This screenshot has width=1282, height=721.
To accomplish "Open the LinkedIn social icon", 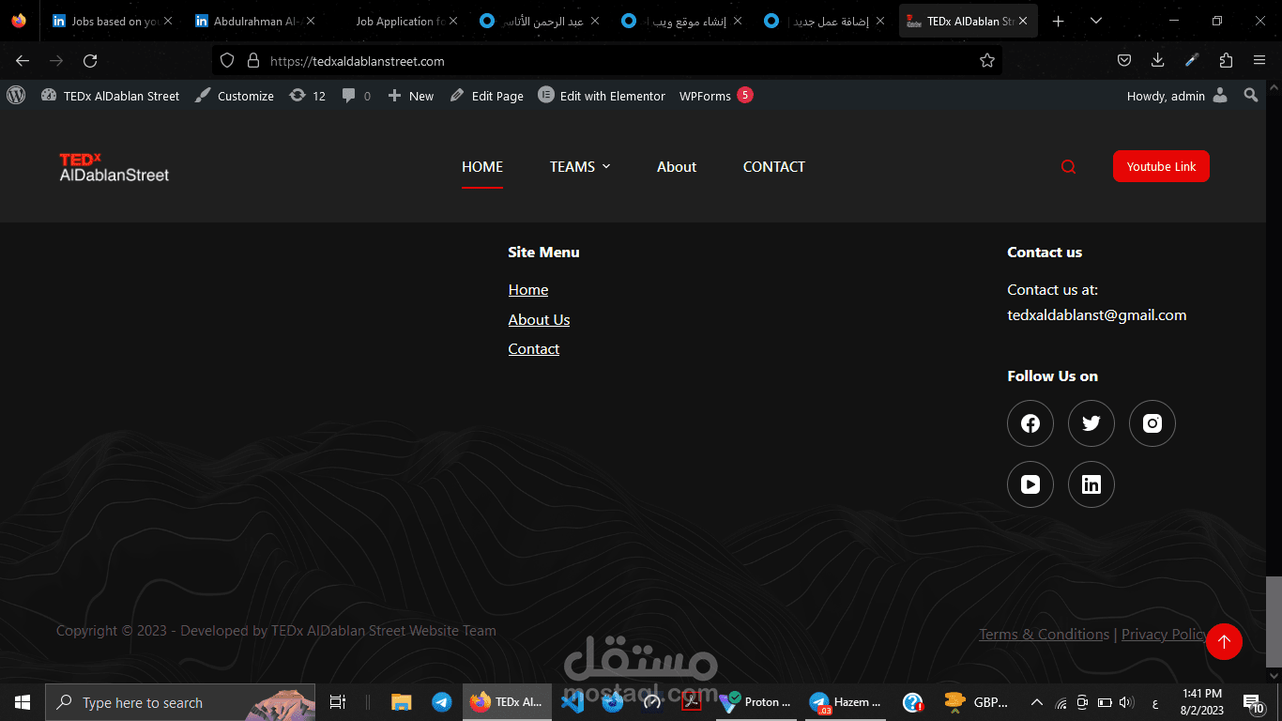I will (x=1091, y=484).
